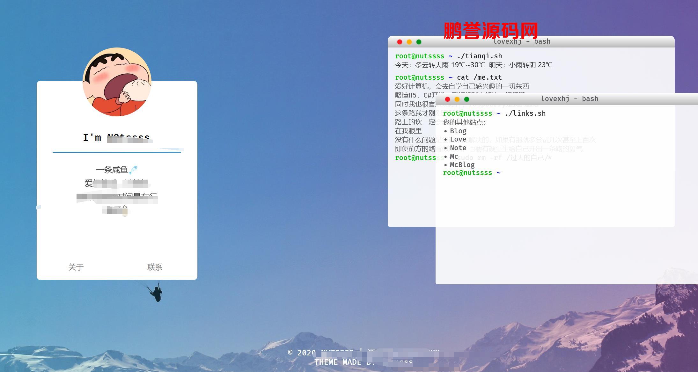Open the Mc link in front terminal
Screen dimensions: 698x372
click(x=454, y=157)
